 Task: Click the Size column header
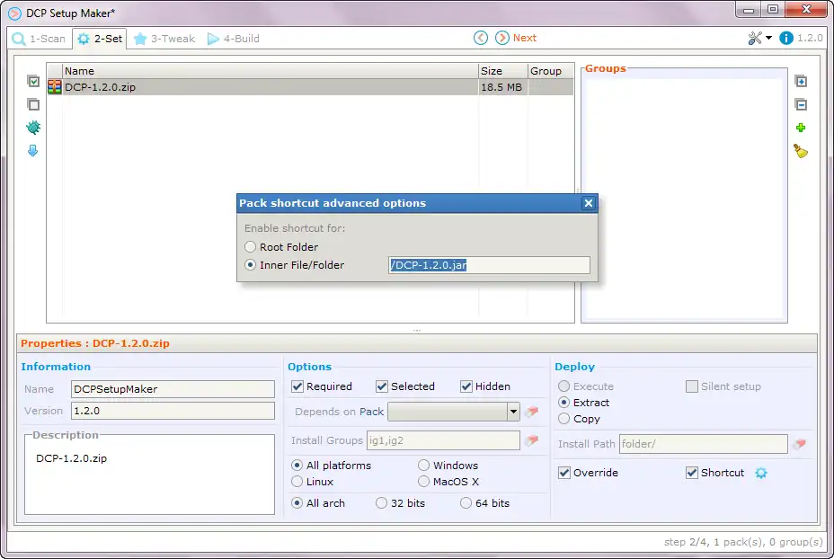coord(503,71)
